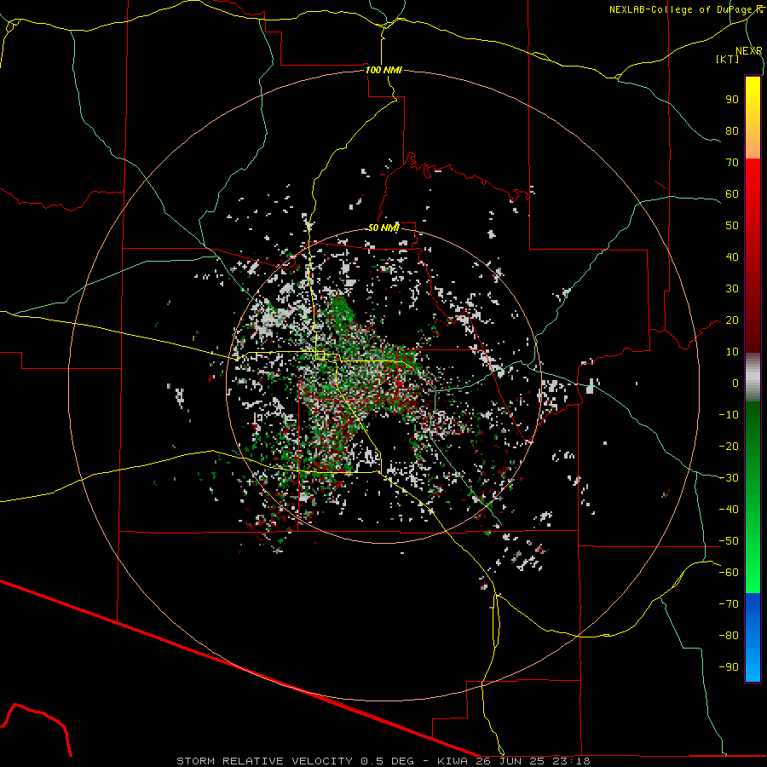Click the 50 NMI range ring label
767x767 pixels.
383,228
